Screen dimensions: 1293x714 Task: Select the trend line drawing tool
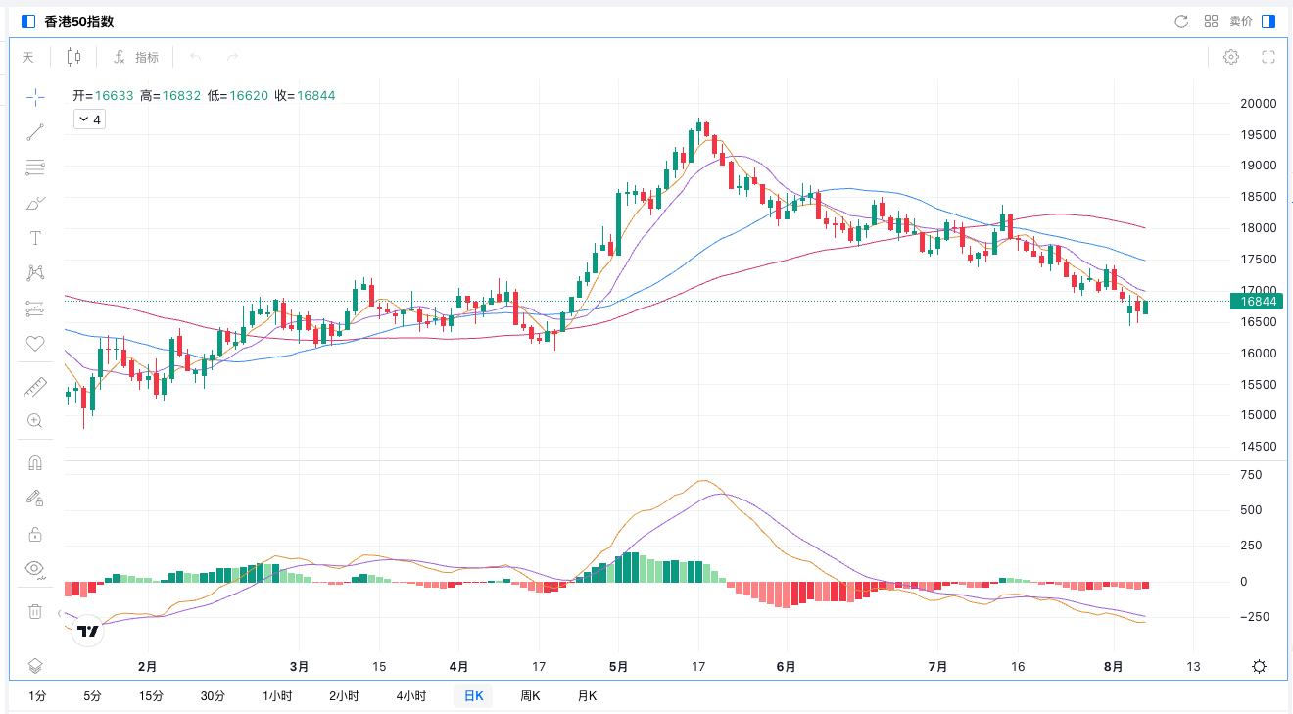coord(35,132)
